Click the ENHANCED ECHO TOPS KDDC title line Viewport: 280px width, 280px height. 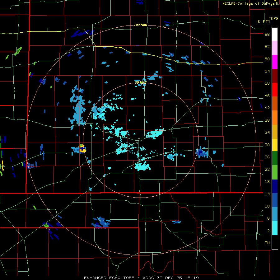(x=141, y=278)
